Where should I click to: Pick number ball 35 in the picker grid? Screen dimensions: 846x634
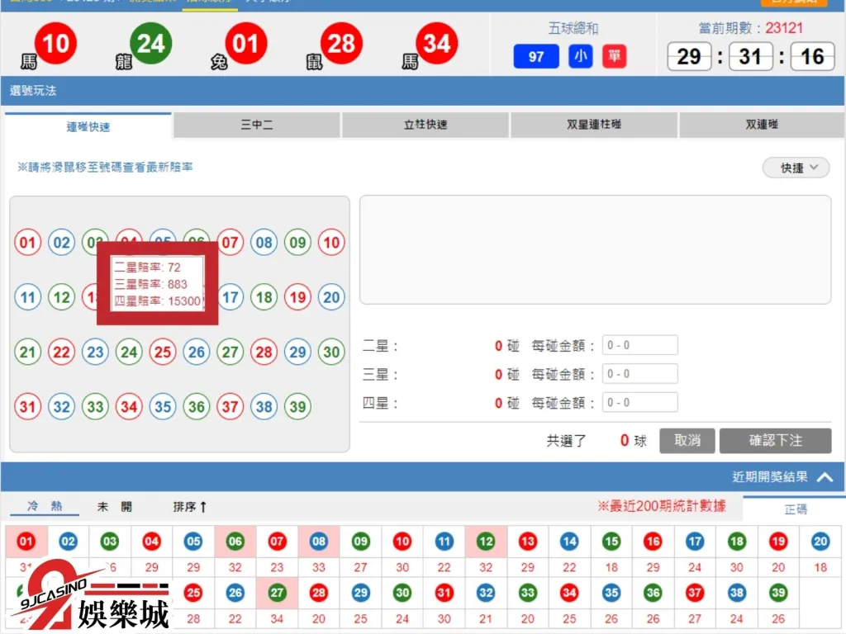point(163,406)
